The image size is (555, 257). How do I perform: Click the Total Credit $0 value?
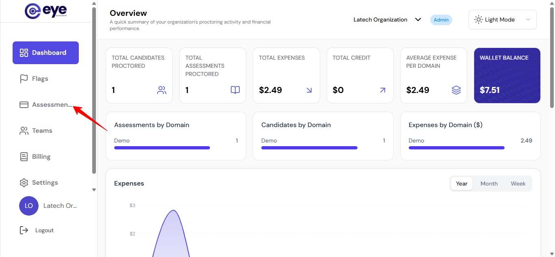338,90
